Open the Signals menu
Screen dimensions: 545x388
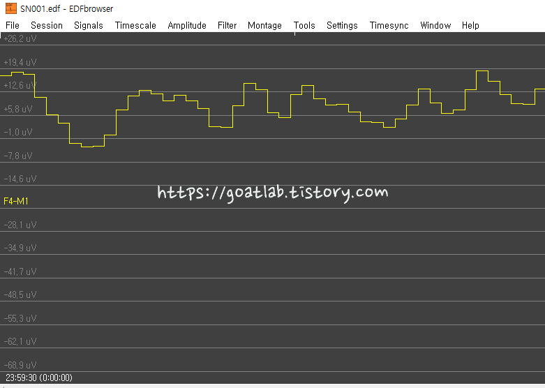[89, 25]
